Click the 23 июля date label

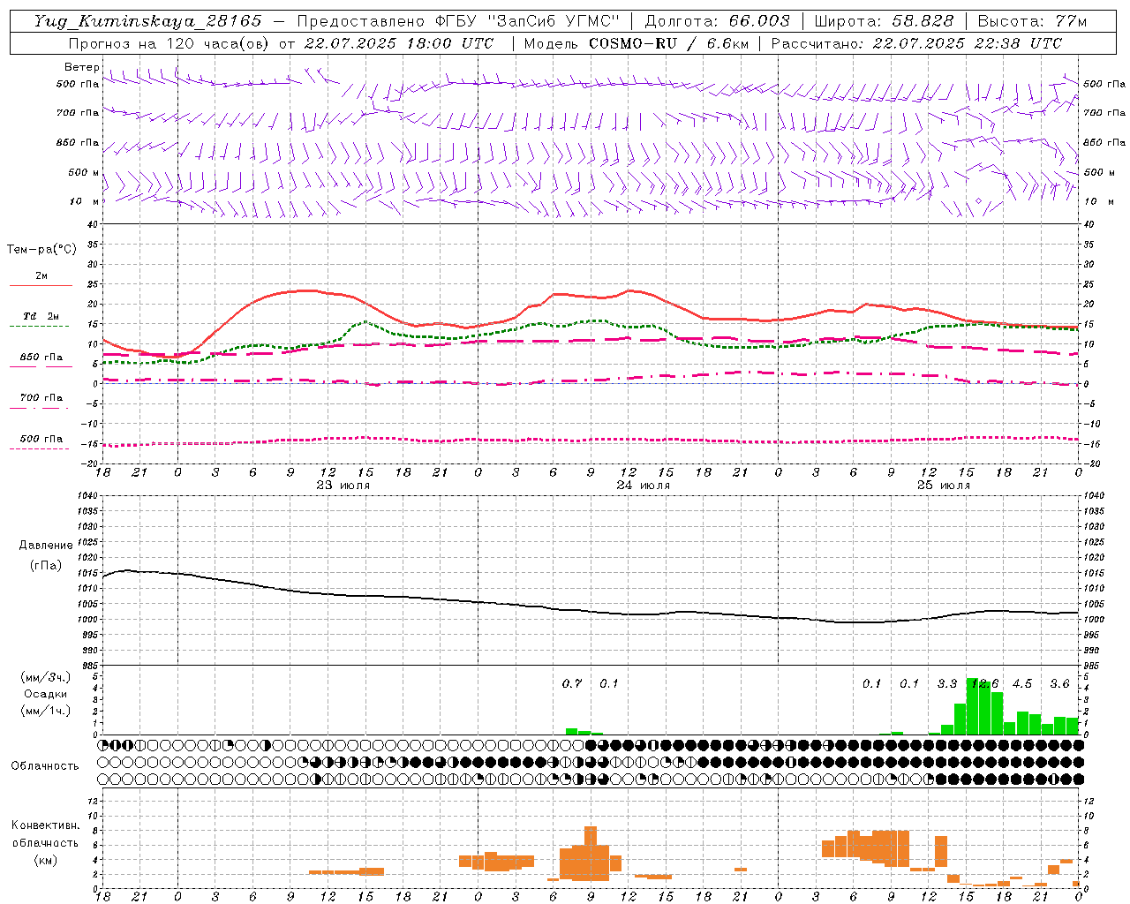[x=343, y=486]
